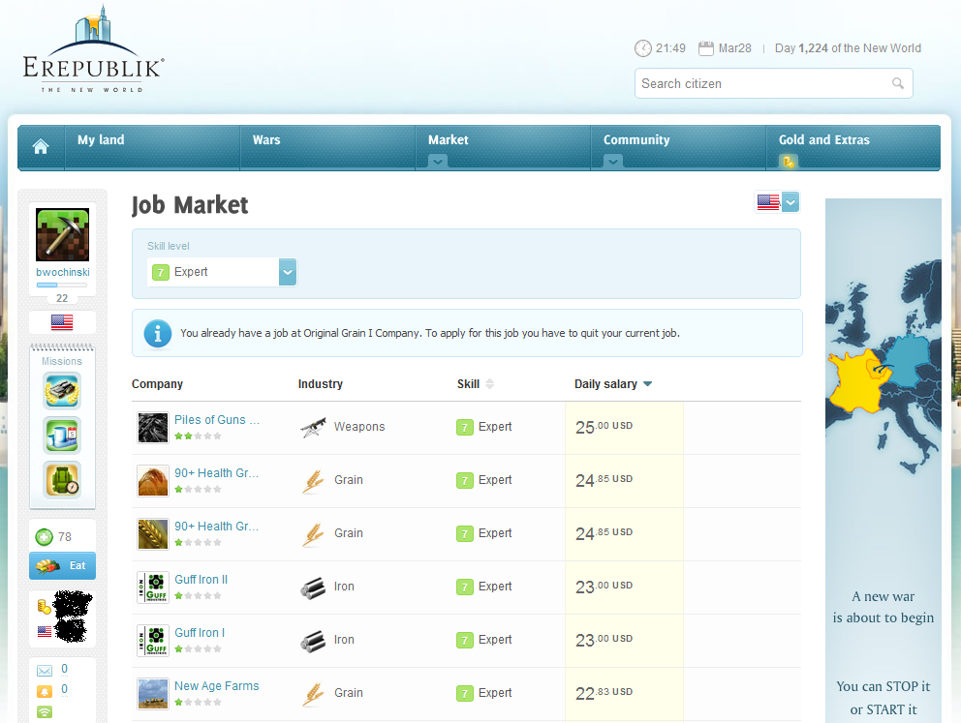The image size is (961, 723).
Task: Click the Guff Iron I logo thumbnail
Action: click(x=153, y=641)
